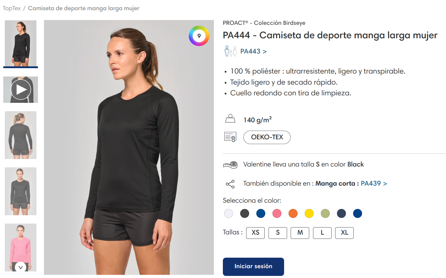Click the OEKO-TEX certification badge
The height and width of the screenshot is (278, 446).
pyautogui.click(x=267, y=137)
